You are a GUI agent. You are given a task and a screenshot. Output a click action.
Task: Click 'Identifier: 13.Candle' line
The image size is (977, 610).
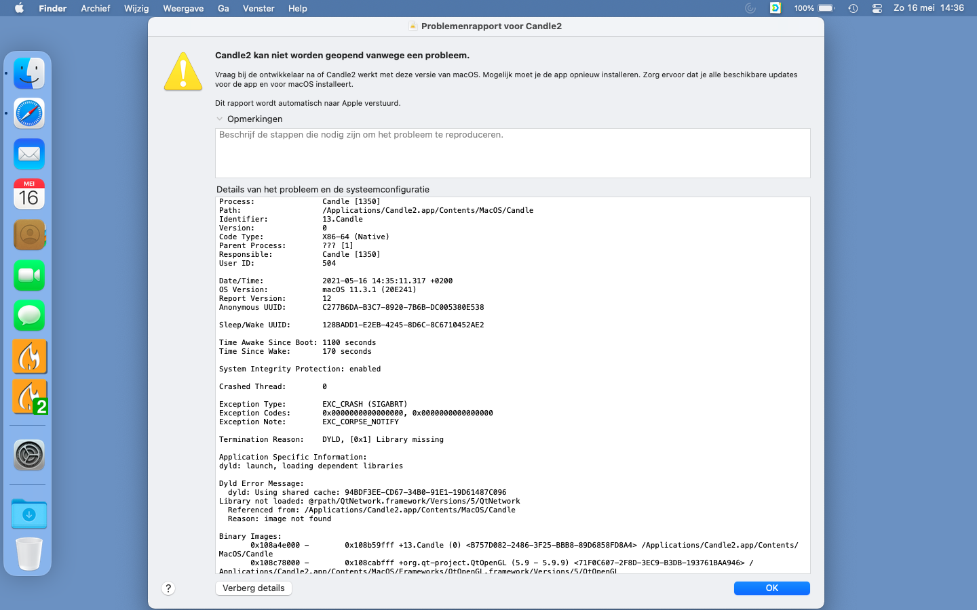291,219
